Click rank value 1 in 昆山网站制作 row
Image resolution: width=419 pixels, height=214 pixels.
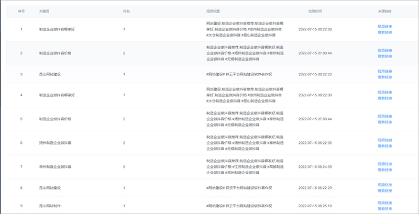124,206
